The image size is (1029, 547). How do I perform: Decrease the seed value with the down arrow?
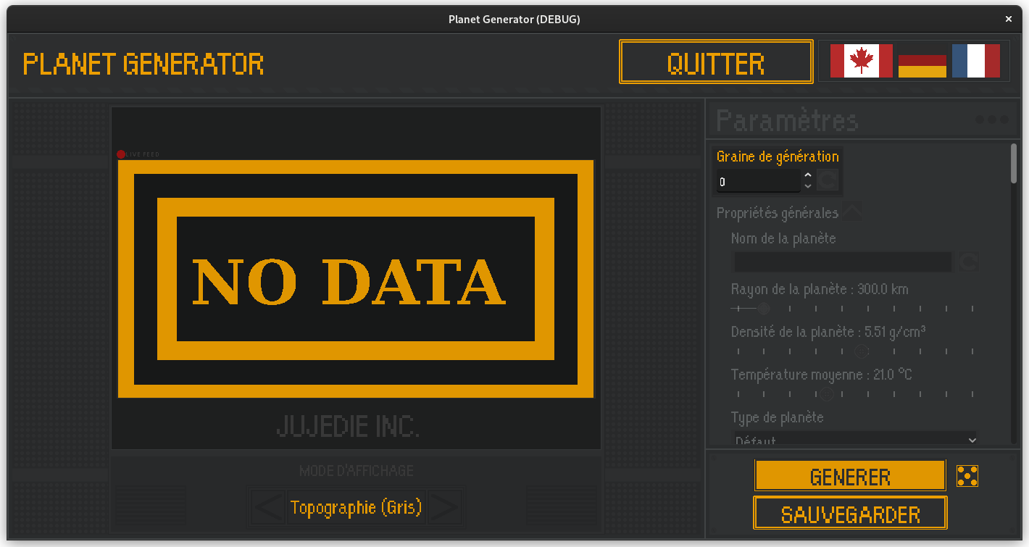tap(808, 186)
